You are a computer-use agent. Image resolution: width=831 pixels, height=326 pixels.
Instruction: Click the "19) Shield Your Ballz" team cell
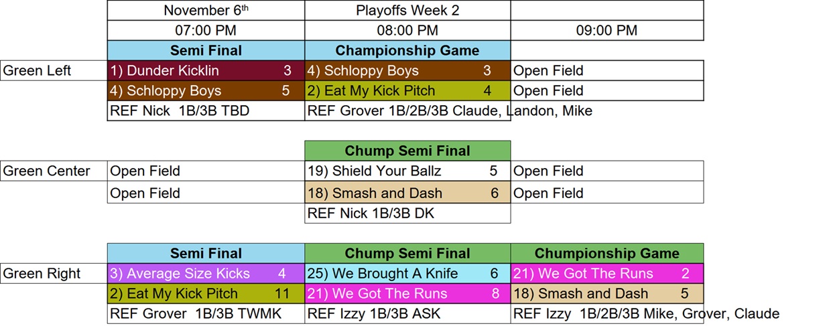(x=407, y=171)
